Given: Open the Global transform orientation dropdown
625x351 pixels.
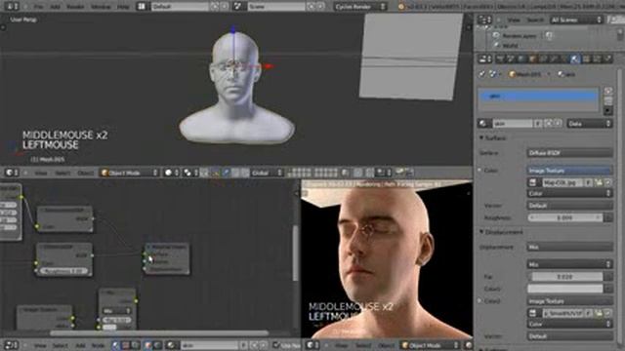Looking at the screenshot, I should pyautogui.click(x=267, y=173).
